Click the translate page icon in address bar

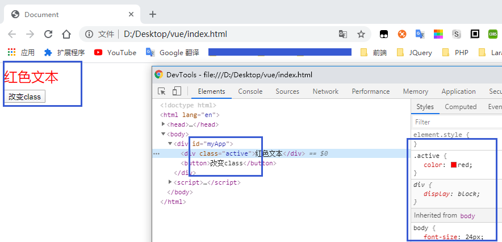point(343,34)
